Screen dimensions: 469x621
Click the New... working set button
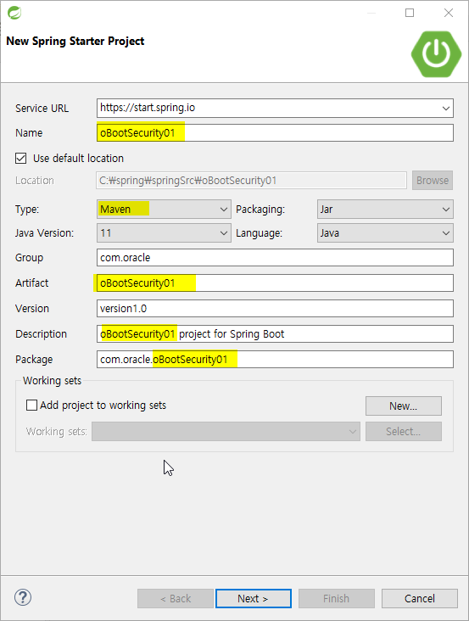click(x=404, y=406)
